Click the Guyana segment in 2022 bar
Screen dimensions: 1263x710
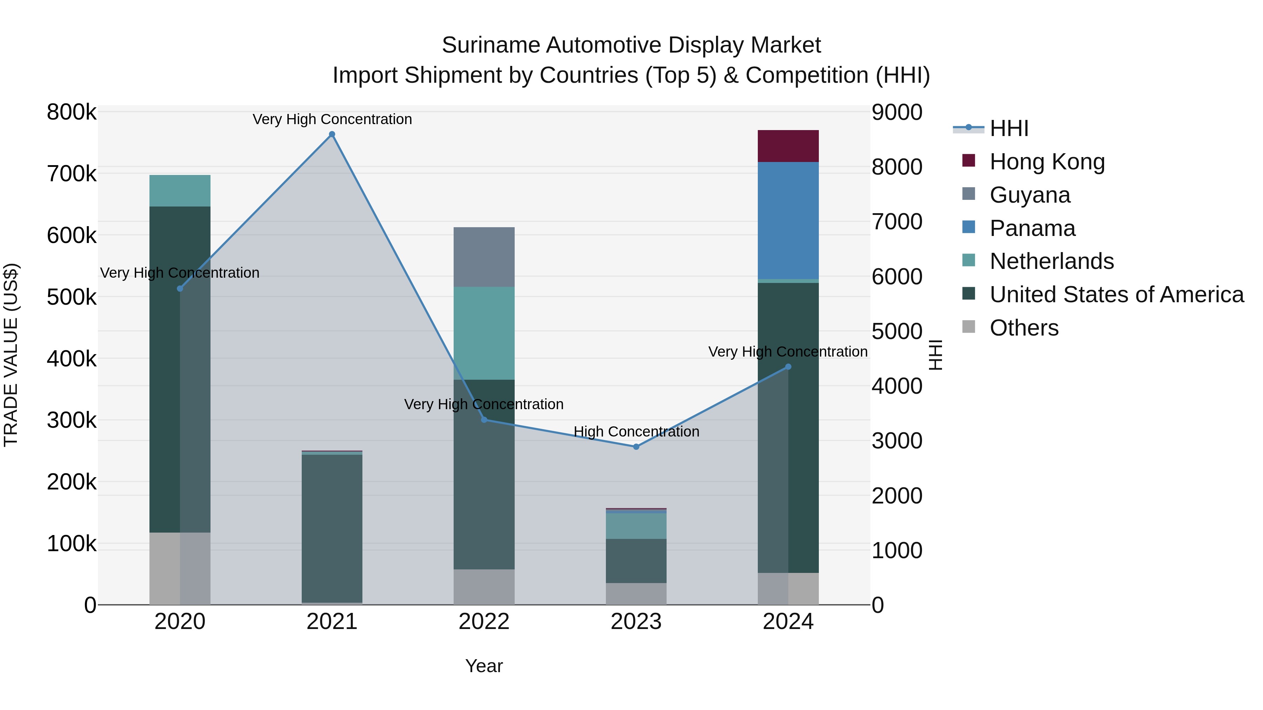coord(484,257)
